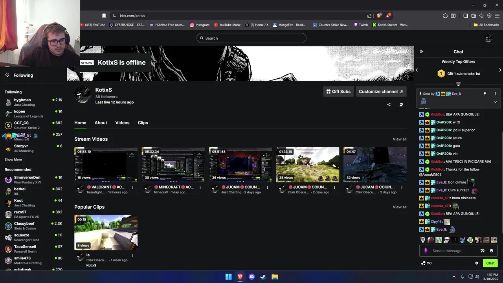Screen dimensions: 503x283
Task: Click the skull emote in quick emote row
Action: 423,240
